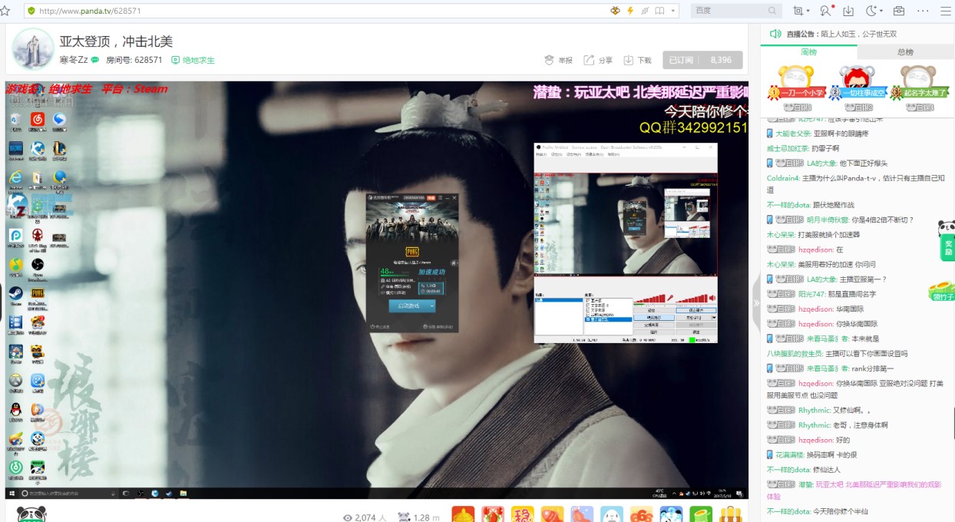Click the account icon with red dot
This screenshot has width=955, height=522.
[x=825, y=11]
